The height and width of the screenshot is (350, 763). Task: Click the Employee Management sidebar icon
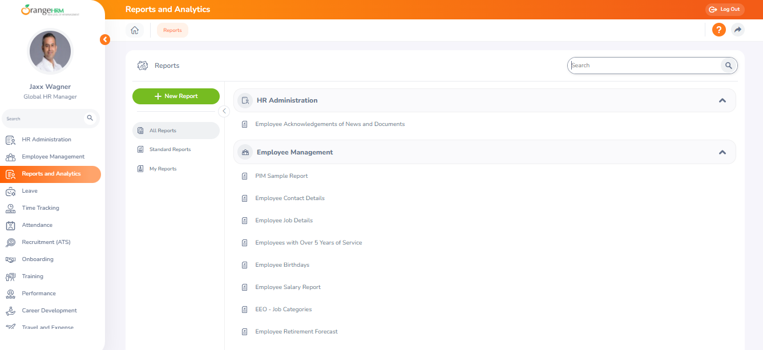pyautogui.click(x=10, y=157)
